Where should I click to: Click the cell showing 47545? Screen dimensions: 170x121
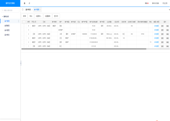143,34
